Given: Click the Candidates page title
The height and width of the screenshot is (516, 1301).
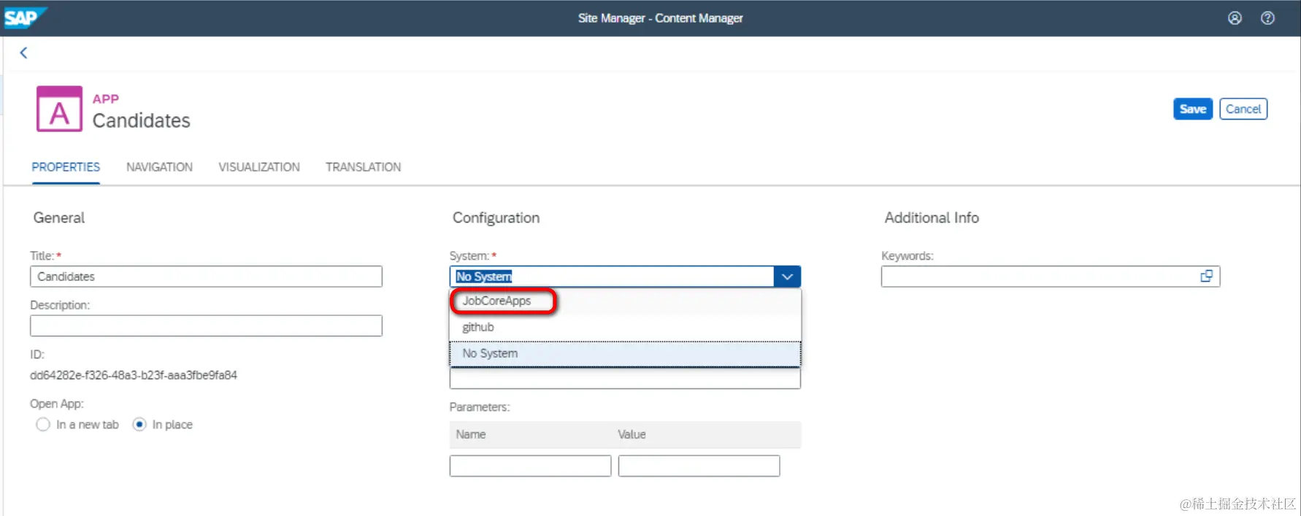Looking at the screenshot, I should pyautogui.click(x=141, y=120).
